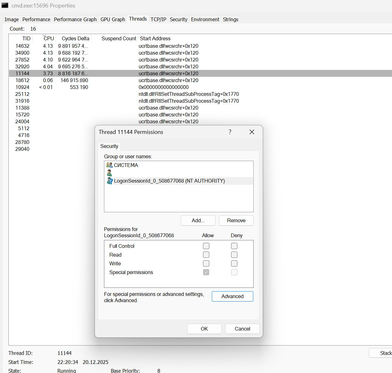The width and height of the screenshot is (392, 373).
Task: Select thread row 34900
Action: [x=200, y=53]
